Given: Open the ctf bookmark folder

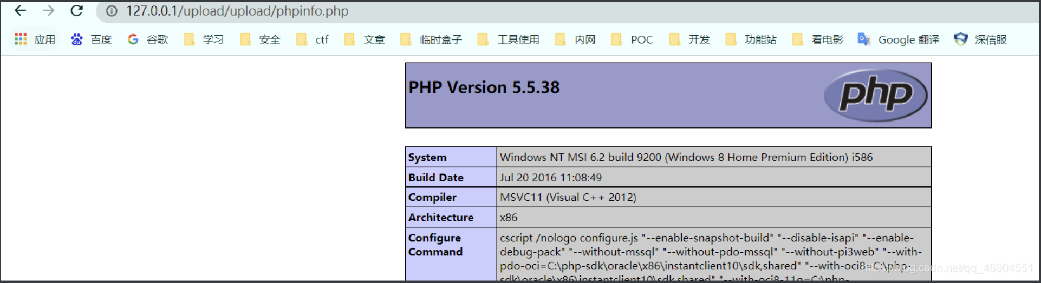Looking at the screenshot, I should pos(313,39).
